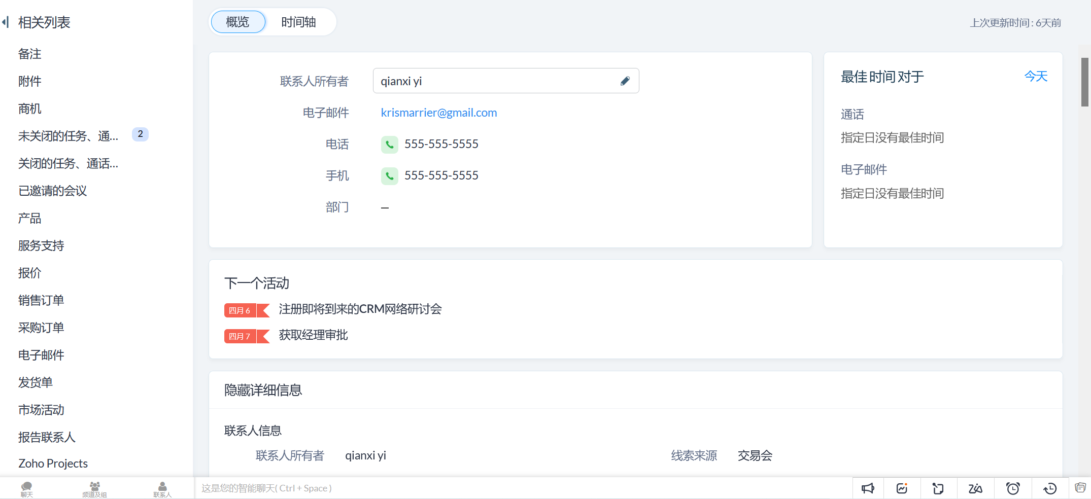The height and width of the screenshot is (499, 1091).
Task: Open the 频道及组 channels icon
Action: pos(94,489)
